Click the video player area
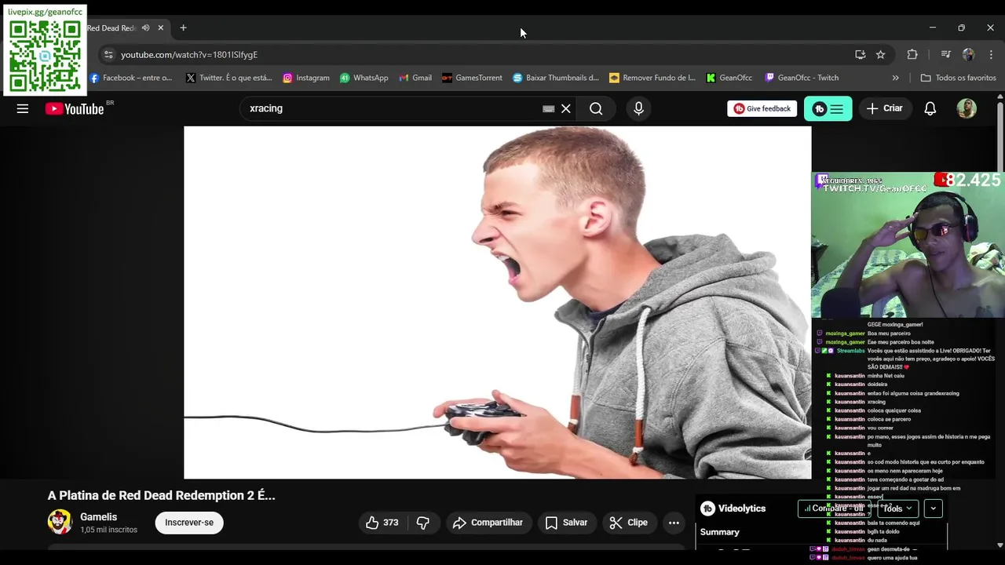 point(497,302)
